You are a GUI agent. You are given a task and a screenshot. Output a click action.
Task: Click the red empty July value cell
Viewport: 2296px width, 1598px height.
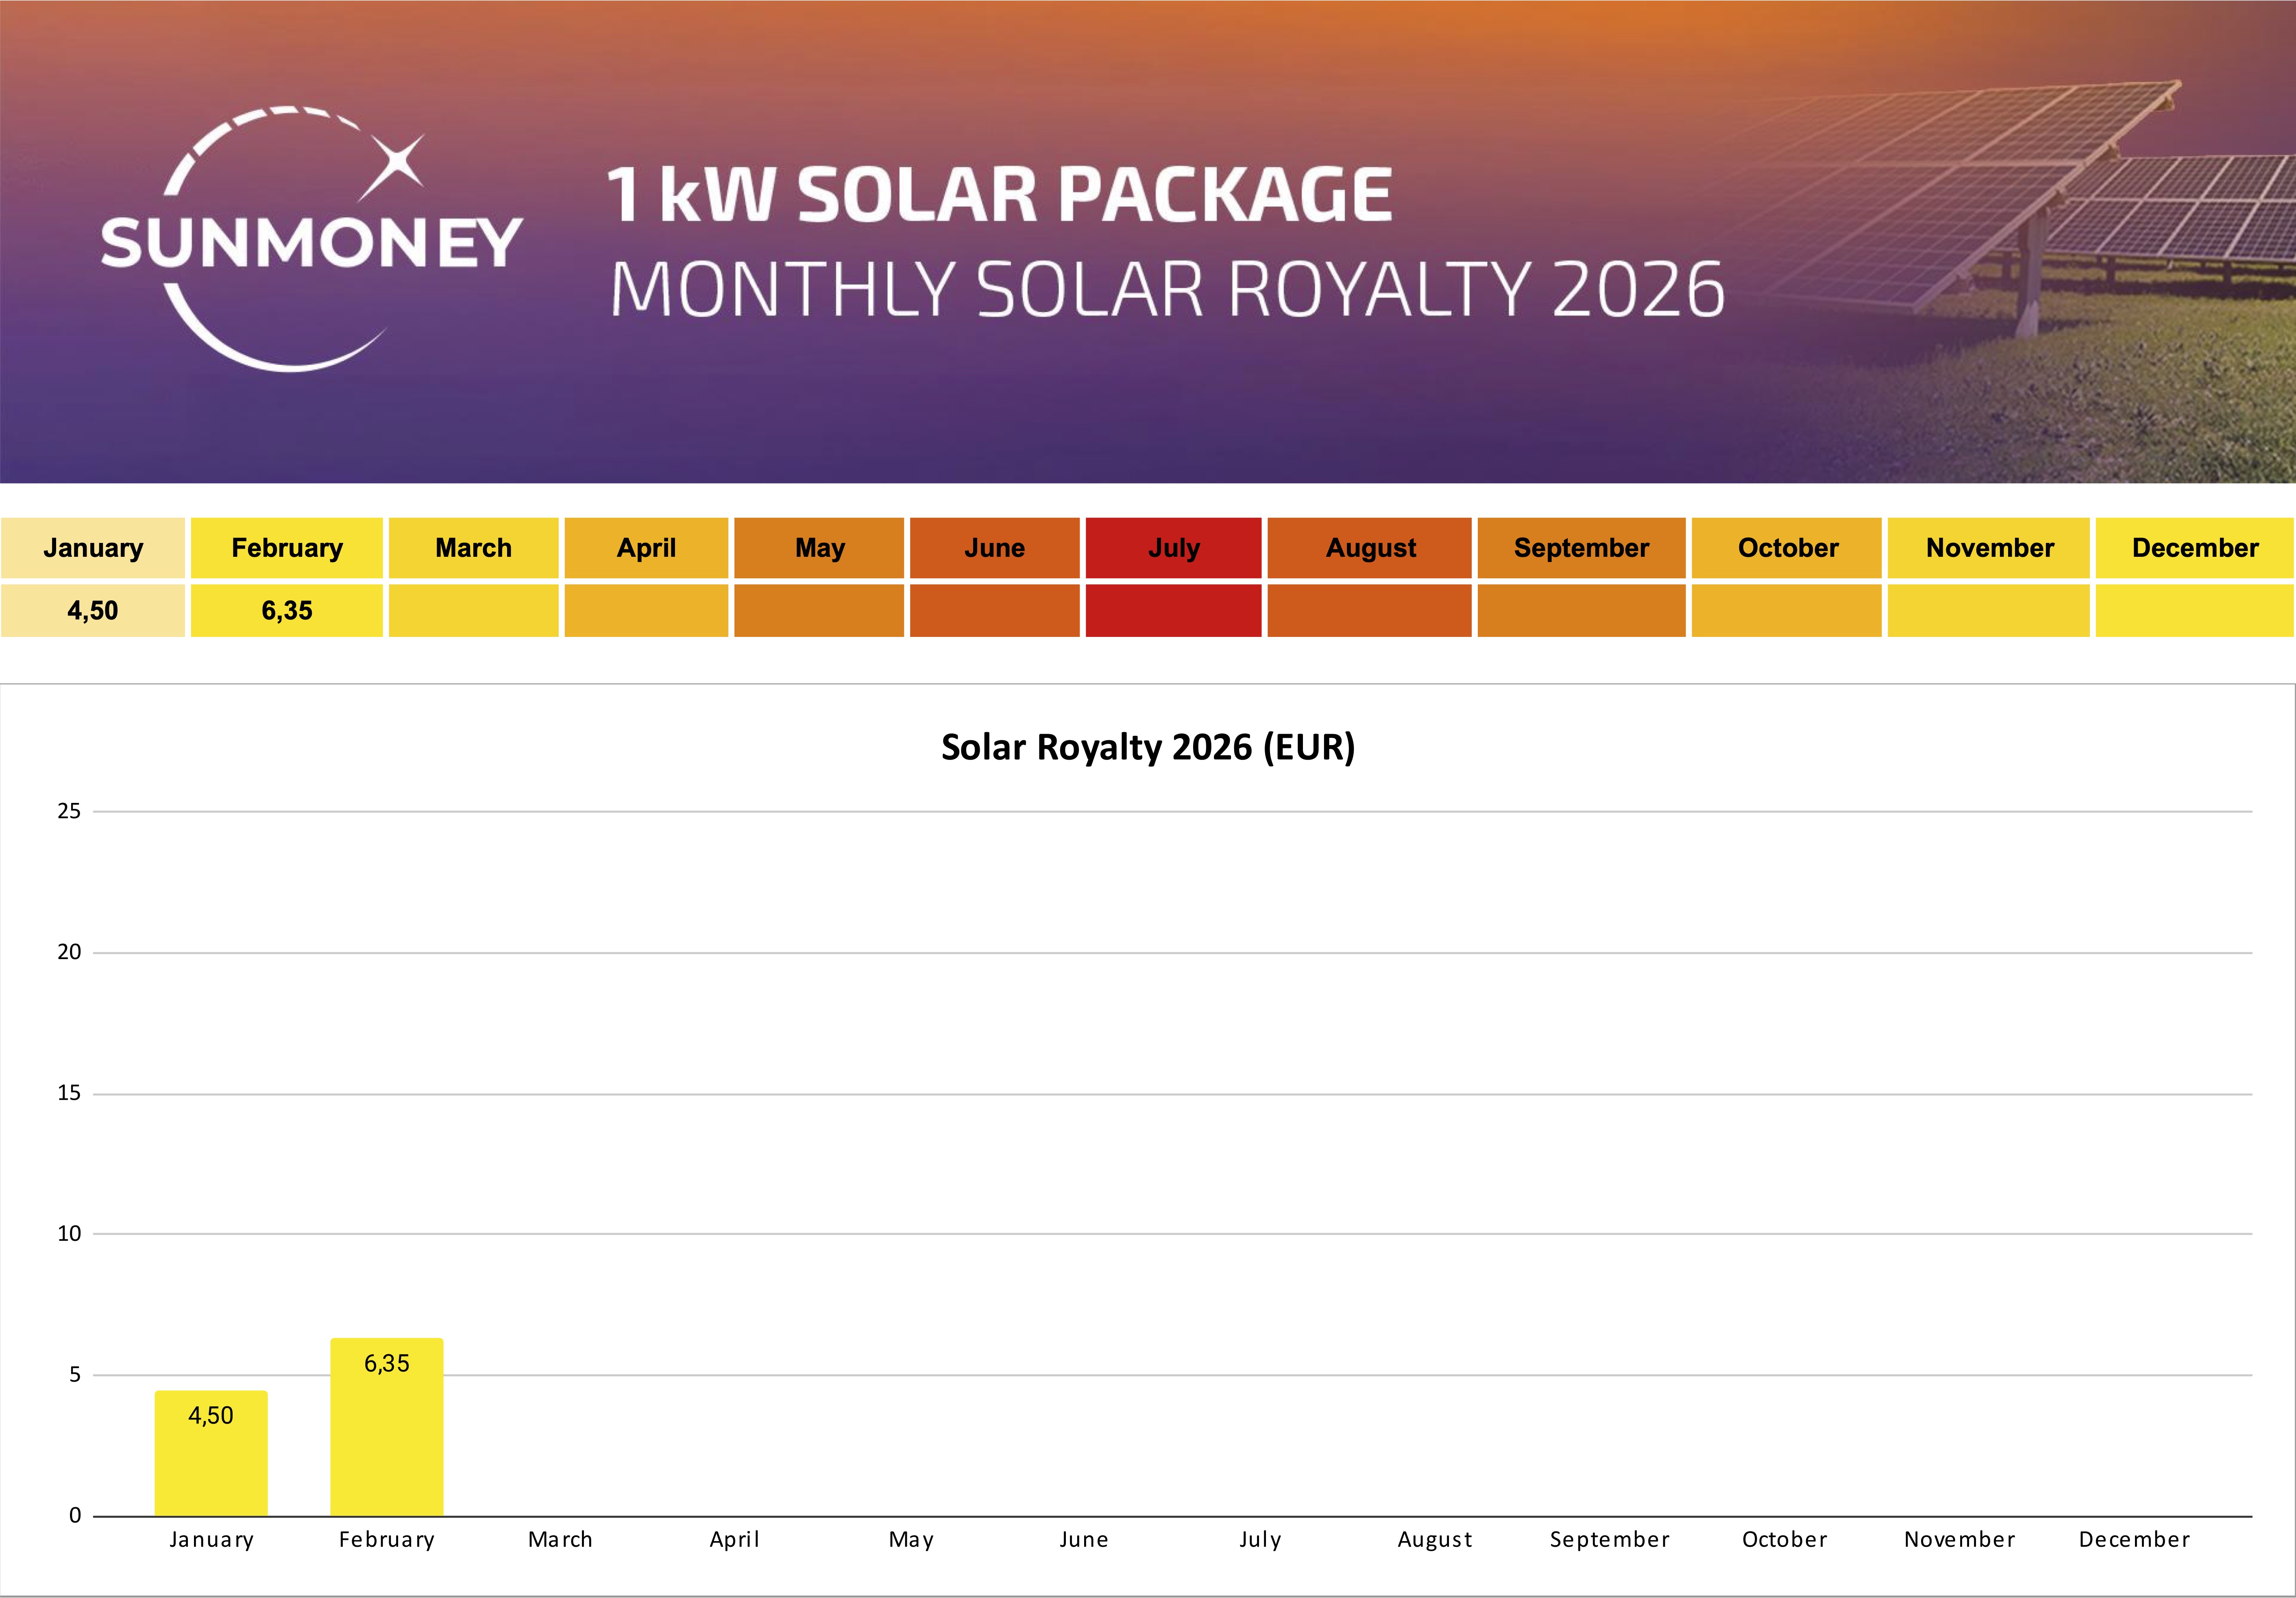click(1173, 610)
